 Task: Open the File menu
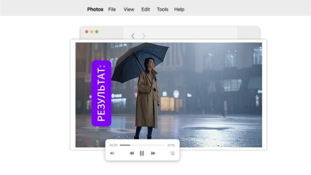[112, 9]
